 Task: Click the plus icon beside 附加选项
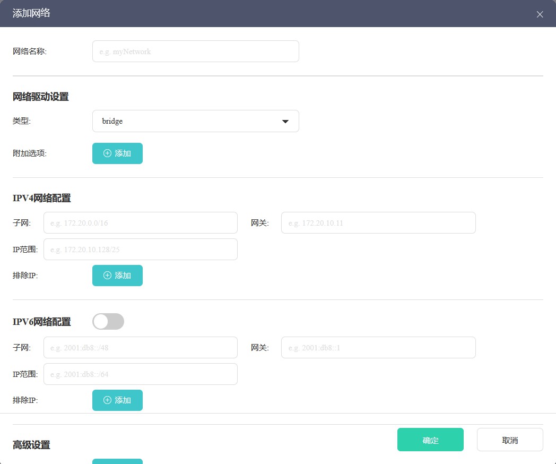(x=108, y=153)
